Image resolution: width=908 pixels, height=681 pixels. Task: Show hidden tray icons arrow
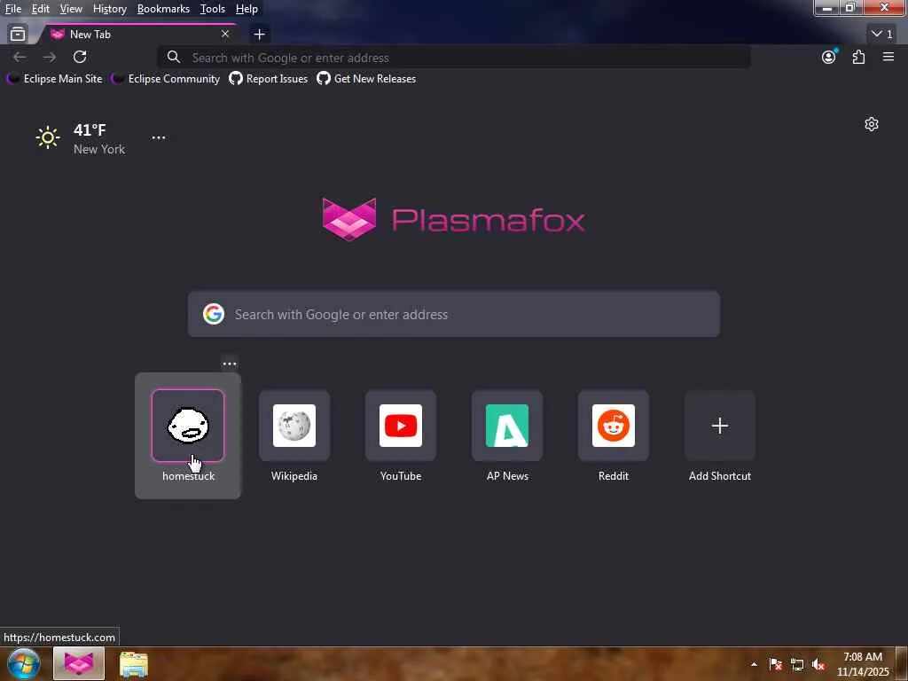click(x=754, y=664)
